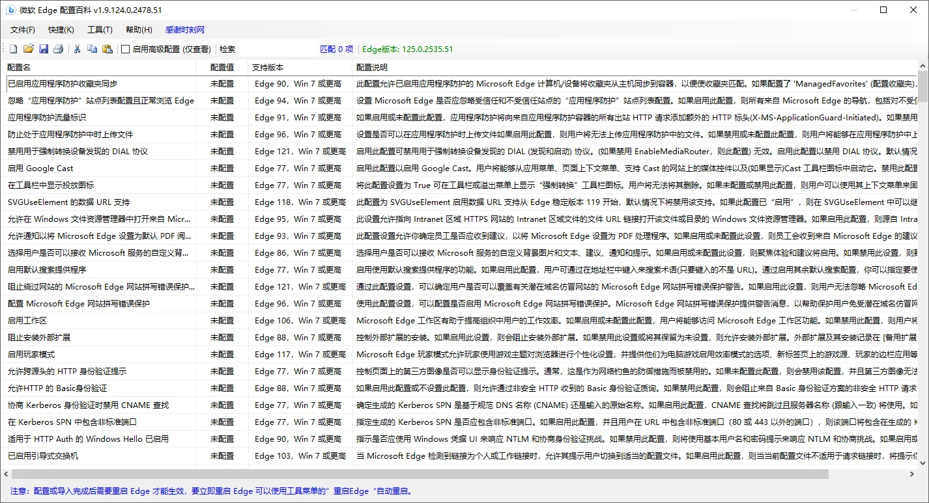
Task: Click the Cut scissors icon
Action: pos(77,49)
